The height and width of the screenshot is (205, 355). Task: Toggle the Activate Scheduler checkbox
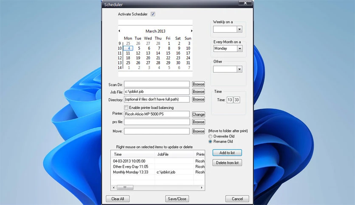(x=153, y=14)
